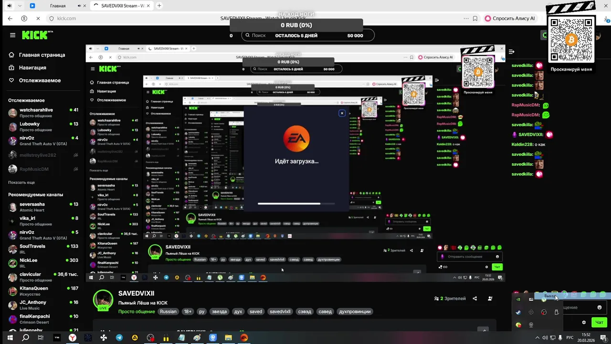
Task: Open Отслеживаемое in sidebar menu
Action: [x=34, y=80]
